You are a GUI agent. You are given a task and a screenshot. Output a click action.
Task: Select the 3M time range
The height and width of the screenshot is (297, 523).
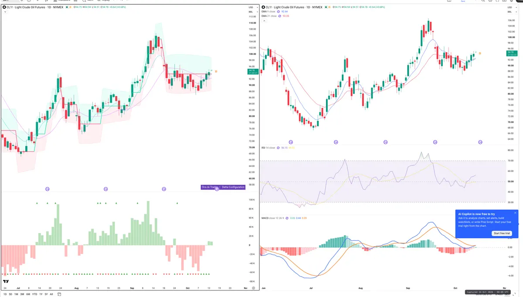click(x=22, y=294)
